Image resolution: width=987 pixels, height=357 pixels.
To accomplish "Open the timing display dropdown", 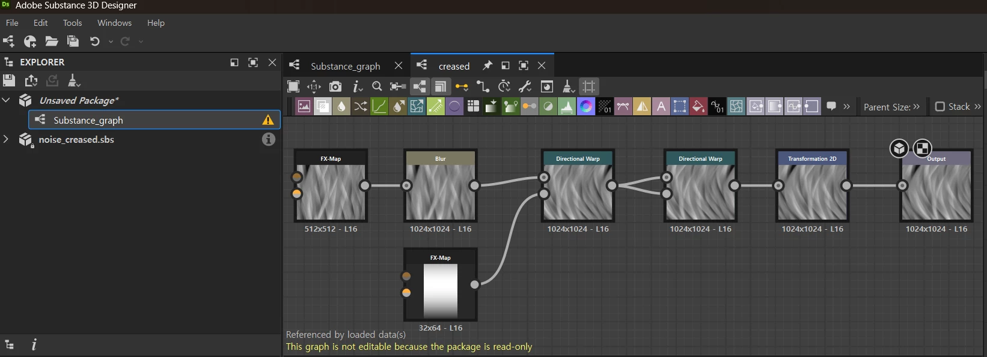I will coord(504,86).
